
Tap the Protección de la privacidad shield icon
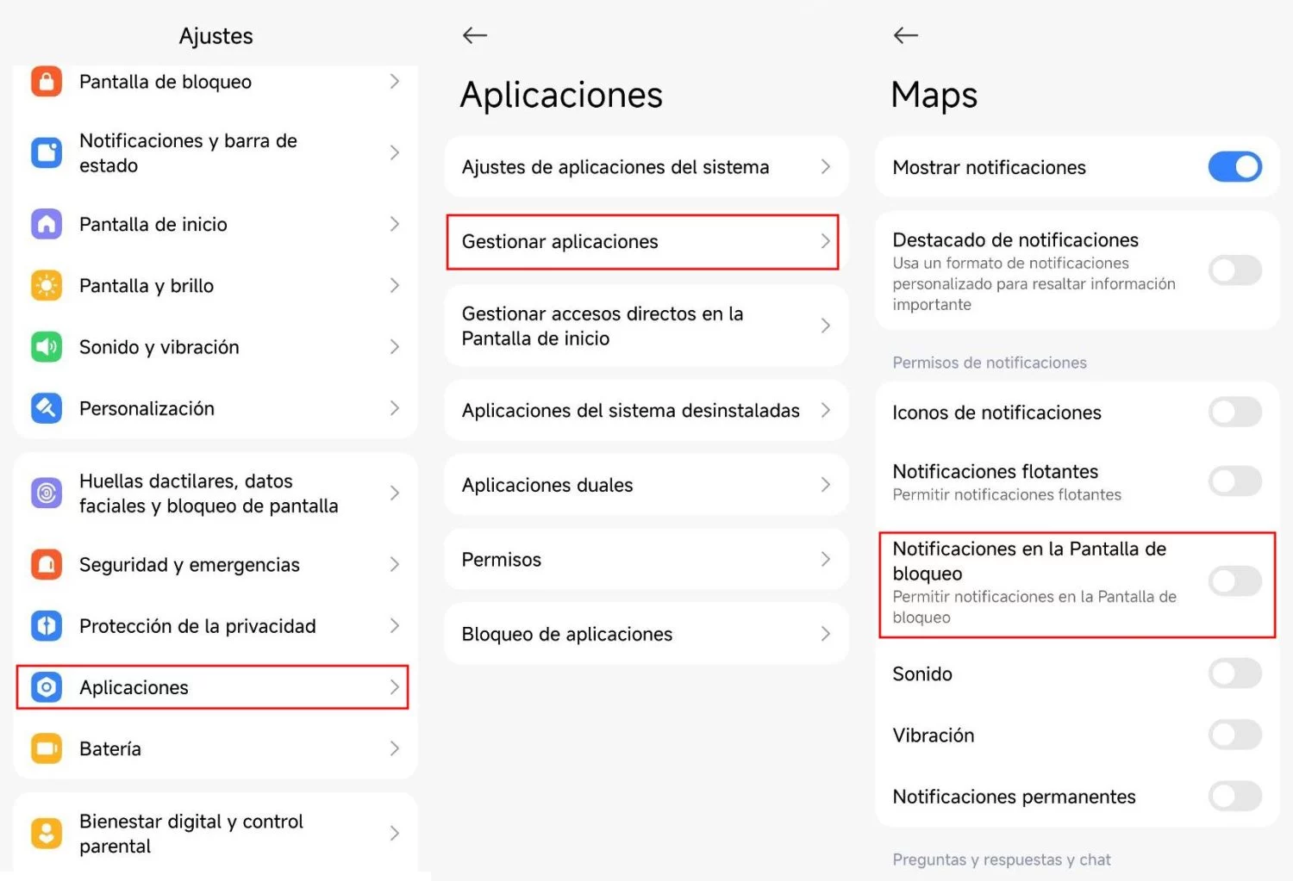point(47,626)
